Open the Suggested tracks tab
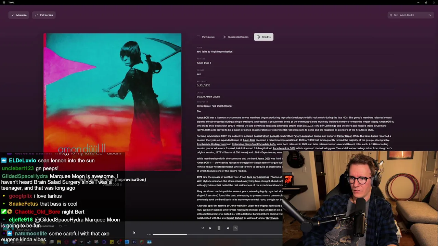 pyautogui.click(x=235, y=37)
